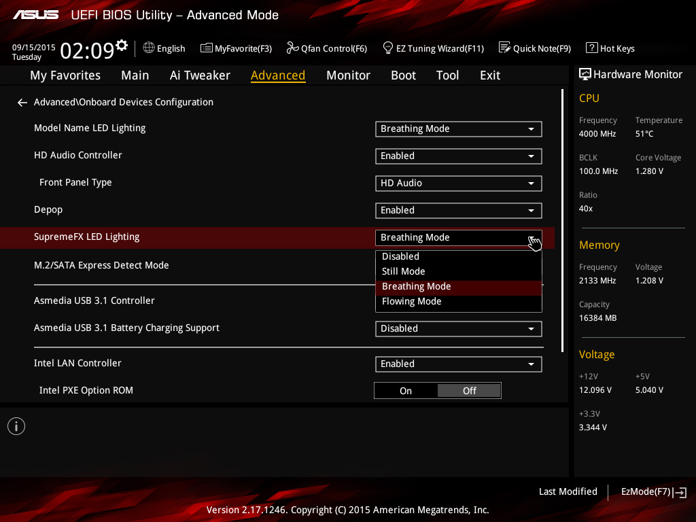Set Intel PXE Option ROM to Off
The width and height of the screenshot is (696, 522).
(x=469, y=391)
